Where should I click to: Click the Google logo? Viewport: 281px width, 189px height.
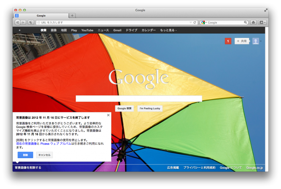(x=138, y=79)
